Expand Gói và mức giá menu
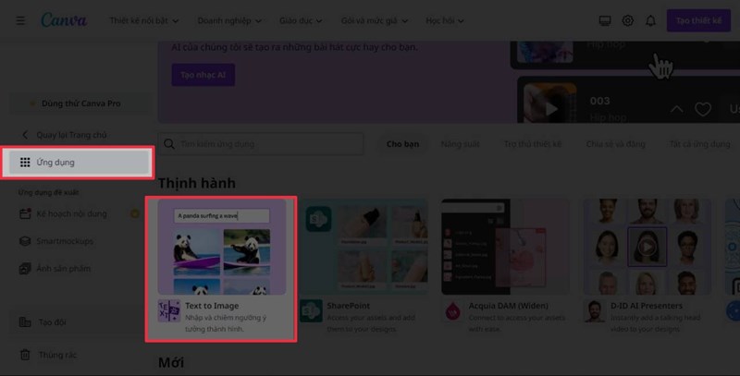 pyautogui.click(x=375, y=20)
